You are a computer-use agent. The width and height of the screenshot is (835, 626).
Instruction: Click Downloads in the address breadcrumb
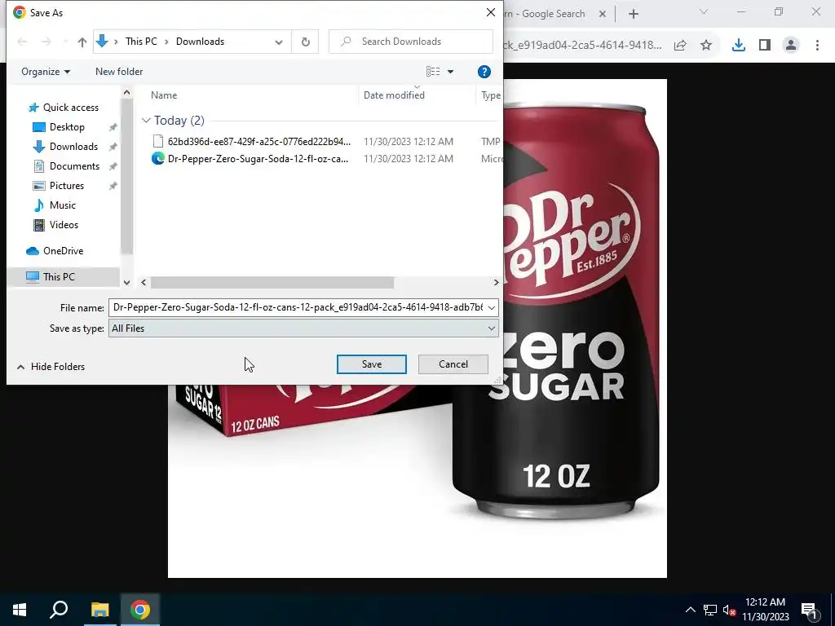point(201,42)
